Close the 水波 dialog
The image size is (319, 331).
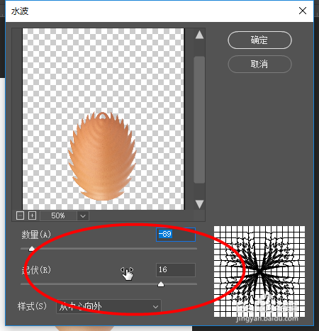point(303,11)
